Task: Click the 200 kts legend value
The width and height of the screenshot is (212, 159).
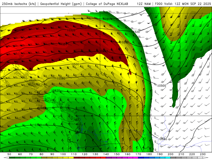Action: (x=170, y=154)
